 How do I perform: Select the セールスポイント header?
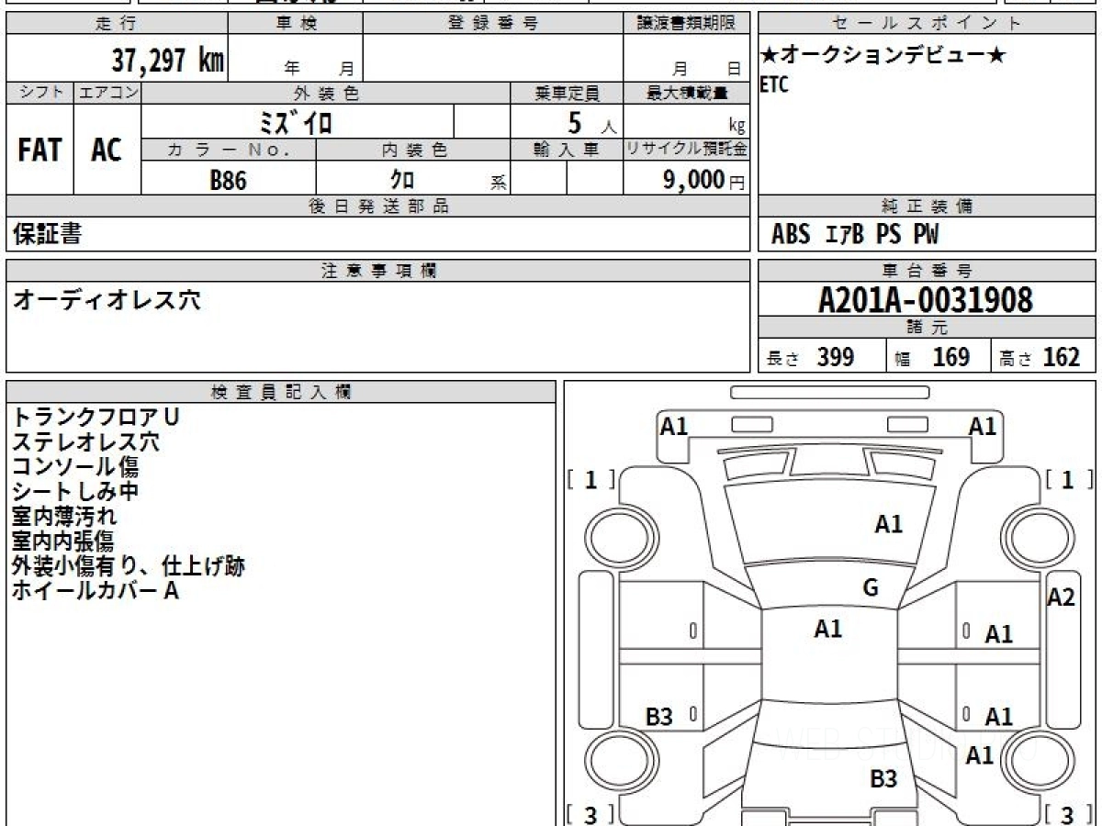[x=927, y=24]
